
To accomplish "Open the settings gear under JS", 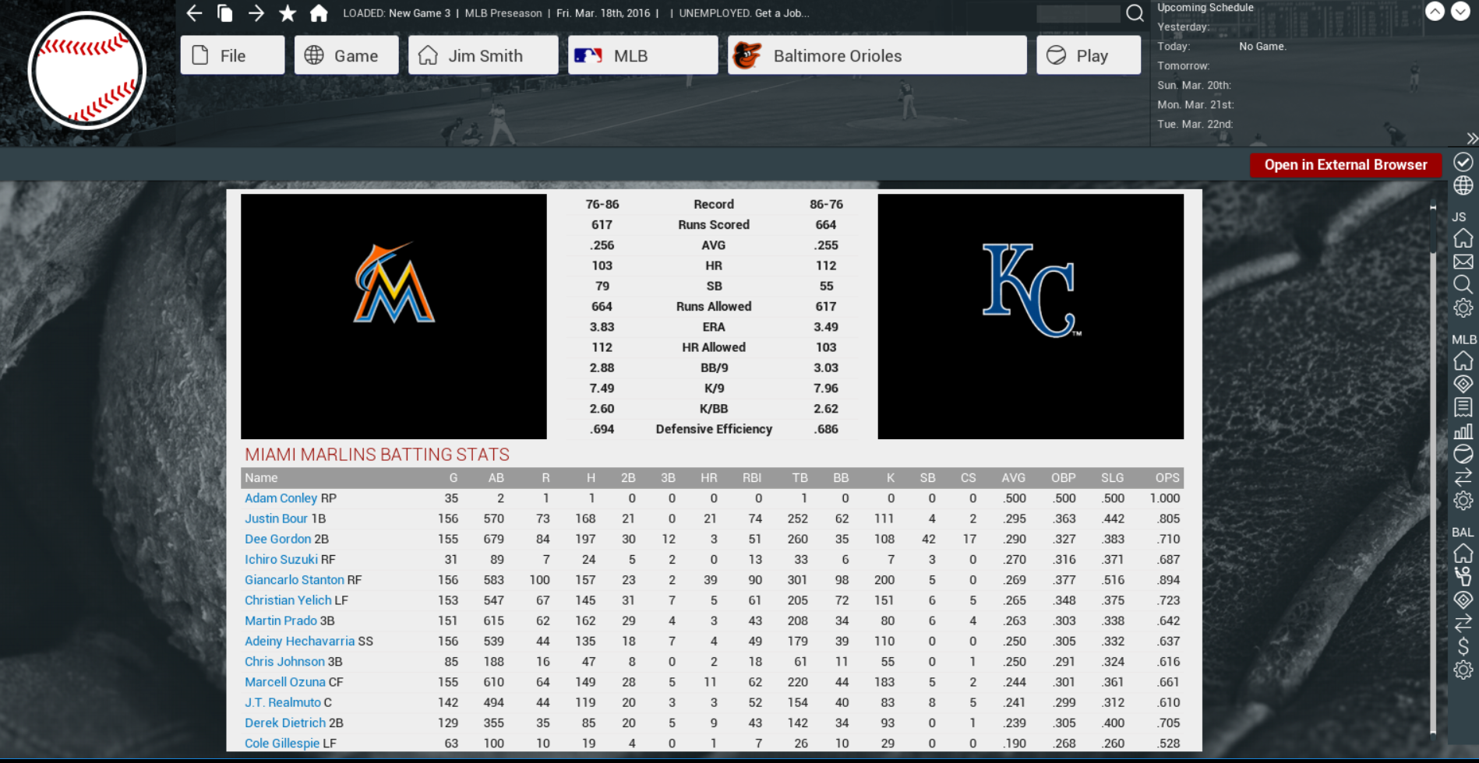I will click(x=1463, y=308).
